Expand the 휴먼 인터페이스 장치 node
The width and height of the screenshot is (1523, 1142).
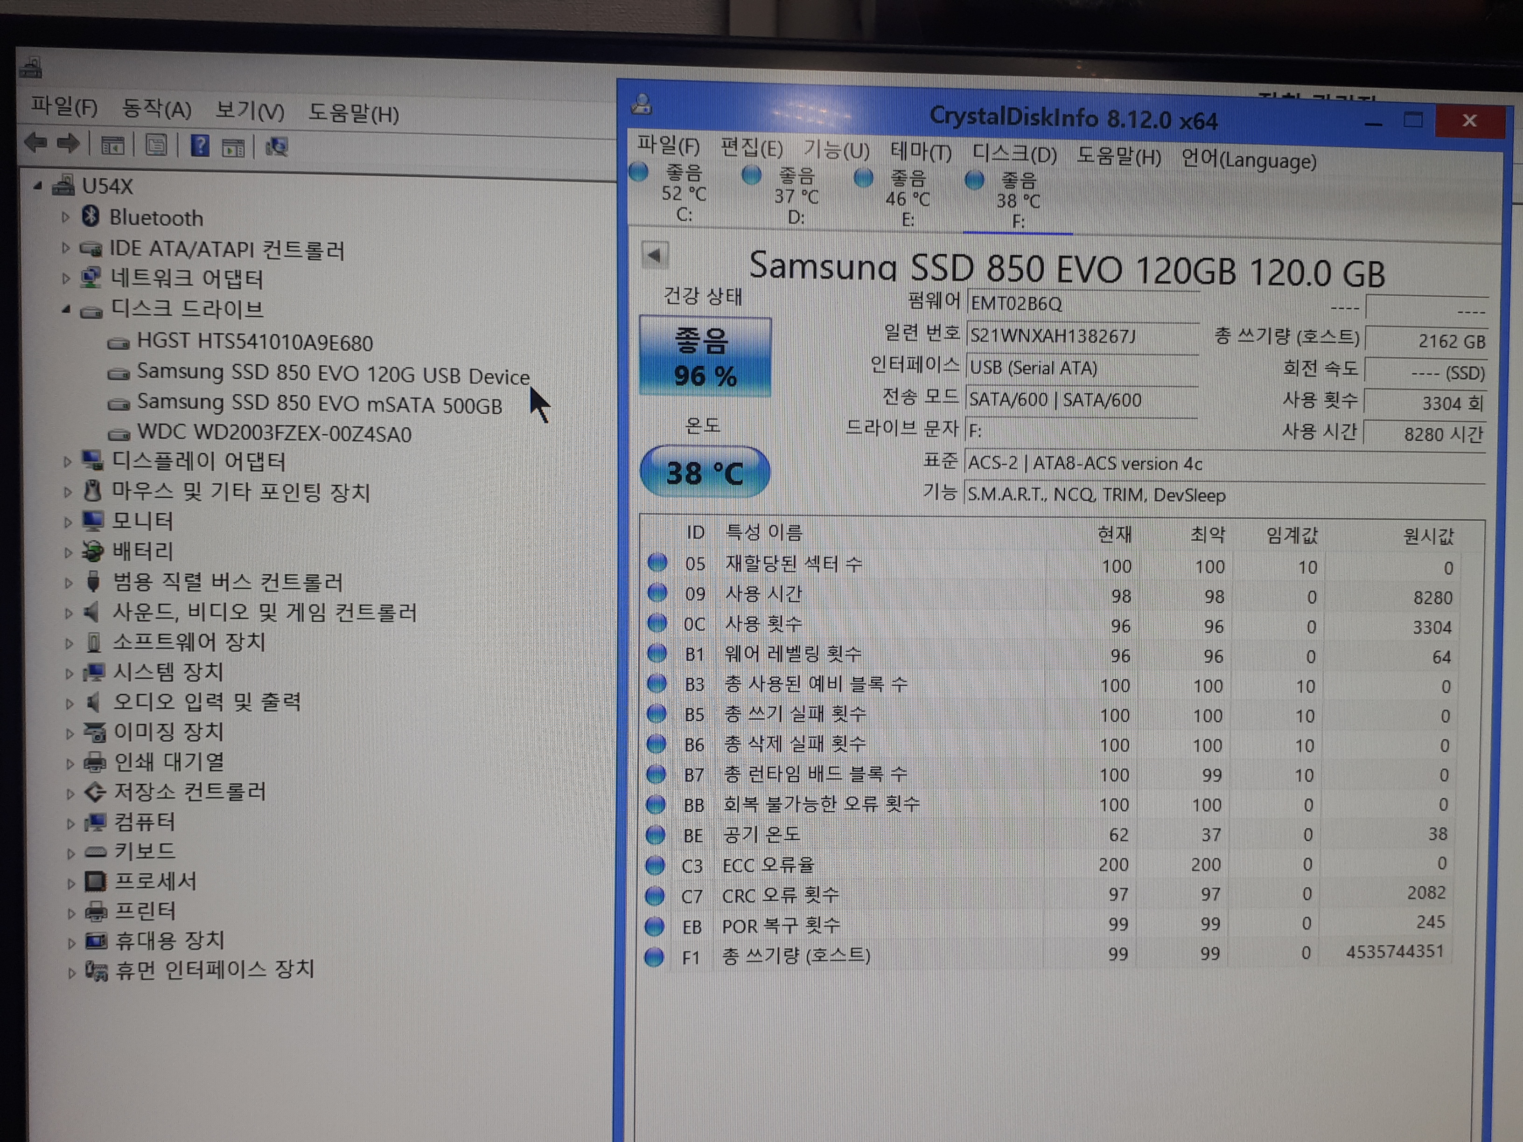point(71,973)
